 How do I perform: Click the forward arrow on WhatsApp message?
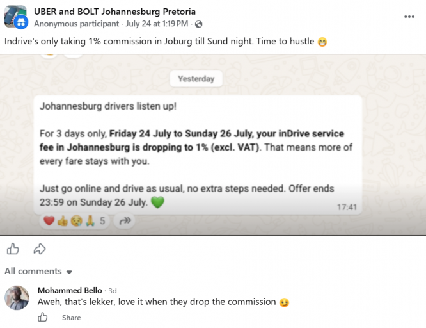[x=125, y=220]
